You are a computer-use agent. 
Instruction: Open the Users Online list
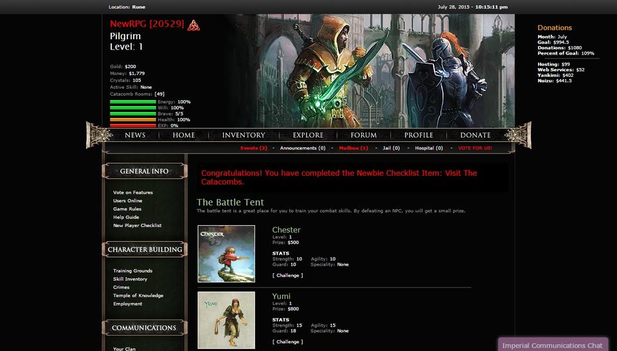[127, 201]
